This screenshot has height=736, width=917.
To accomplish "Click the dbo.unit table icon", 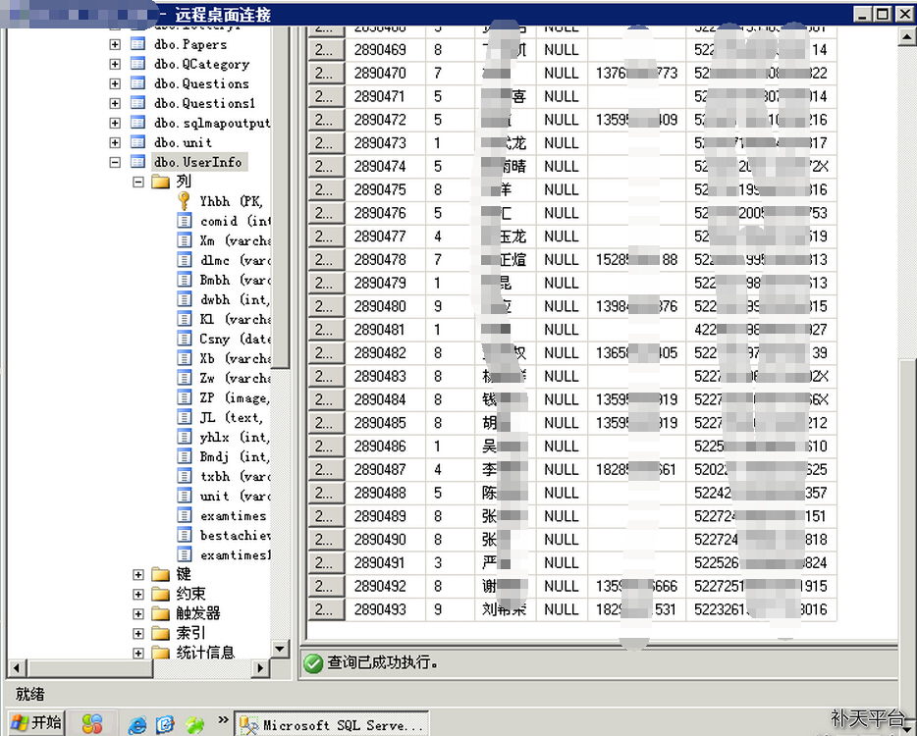I will (x=138, y=142).
